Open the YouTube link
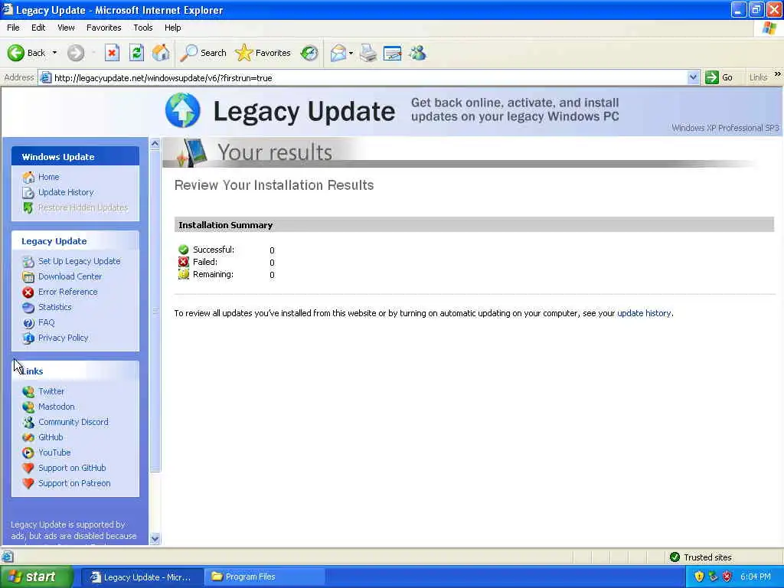 (54, 452)
